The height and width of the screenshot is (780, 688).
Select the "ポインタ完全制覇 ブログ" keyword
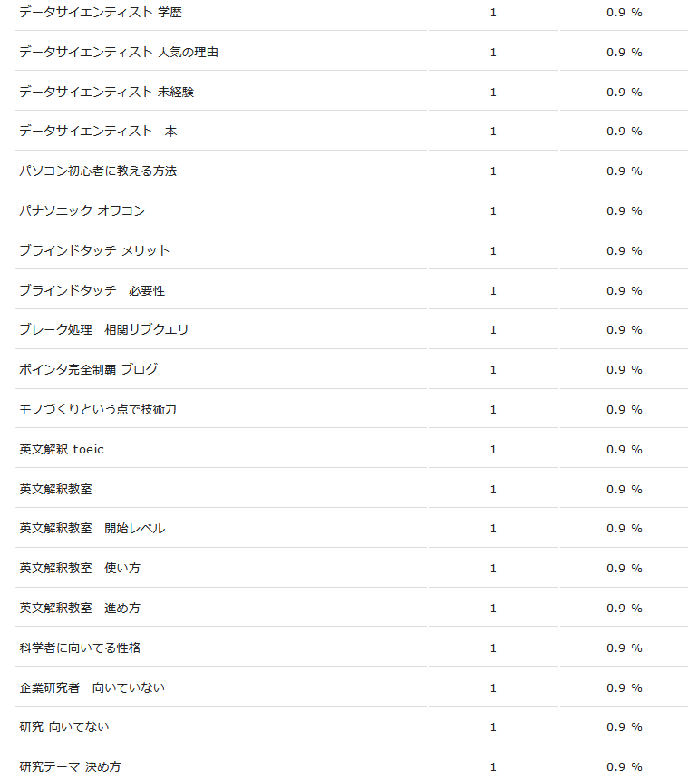coord(89,369)
